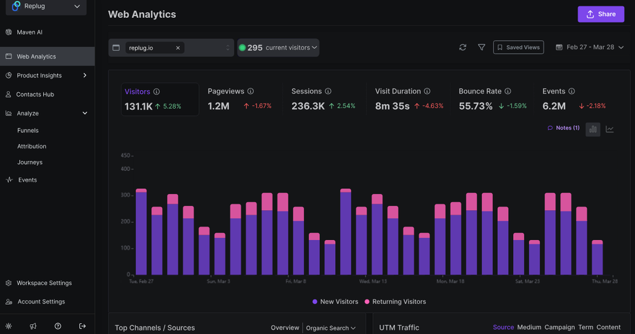Click the replug.io site input field

(171, 48)
